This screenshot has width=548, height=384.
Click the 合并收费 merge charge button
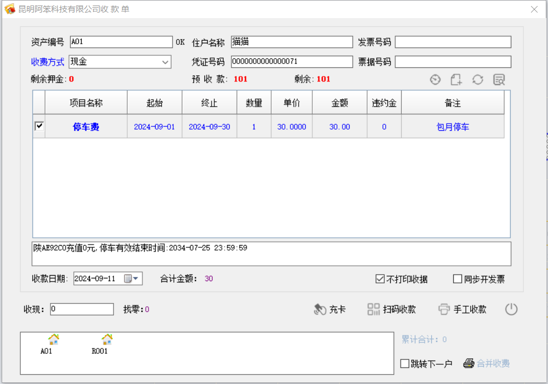tap(492, 363)
